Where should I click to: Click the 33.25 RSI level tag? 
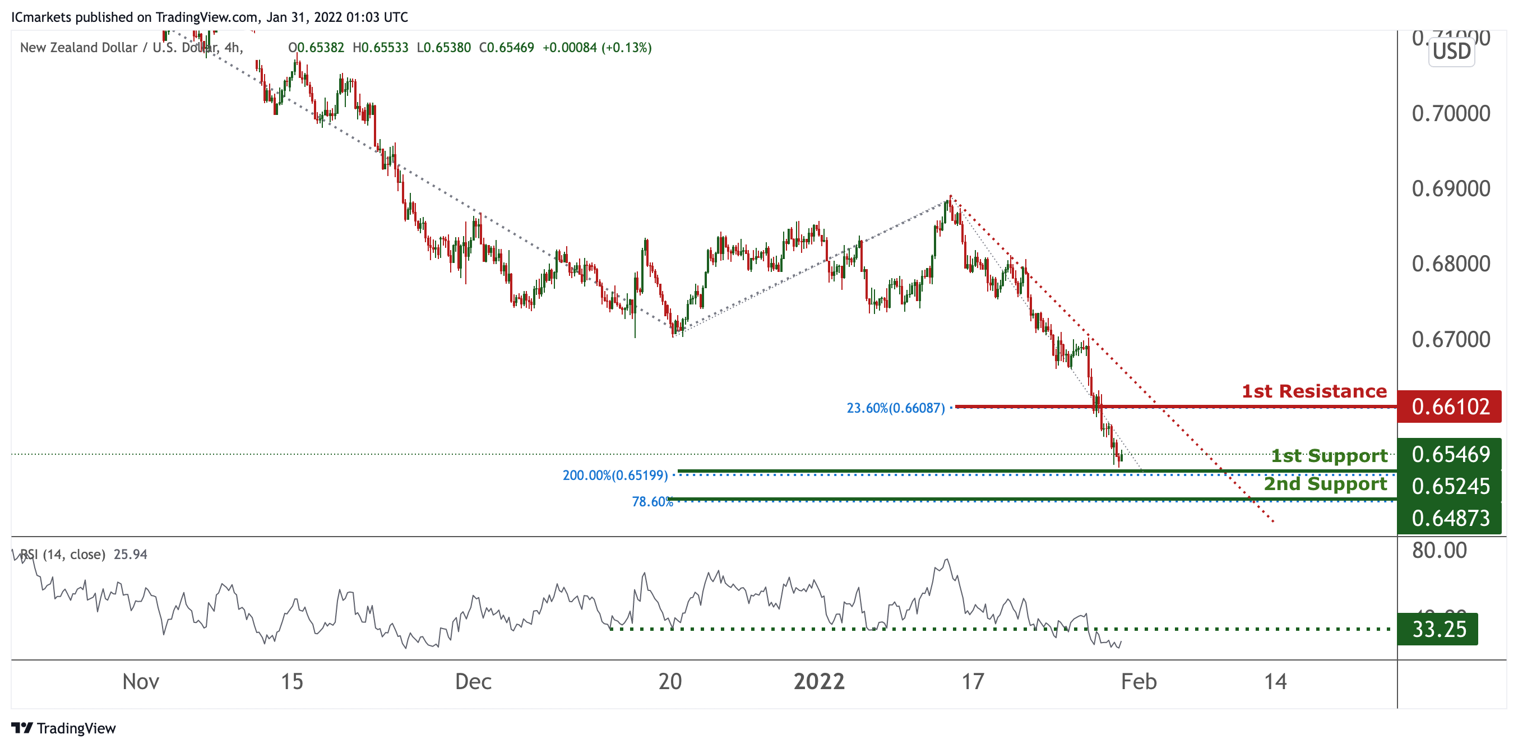click(x=1438, y=629)
